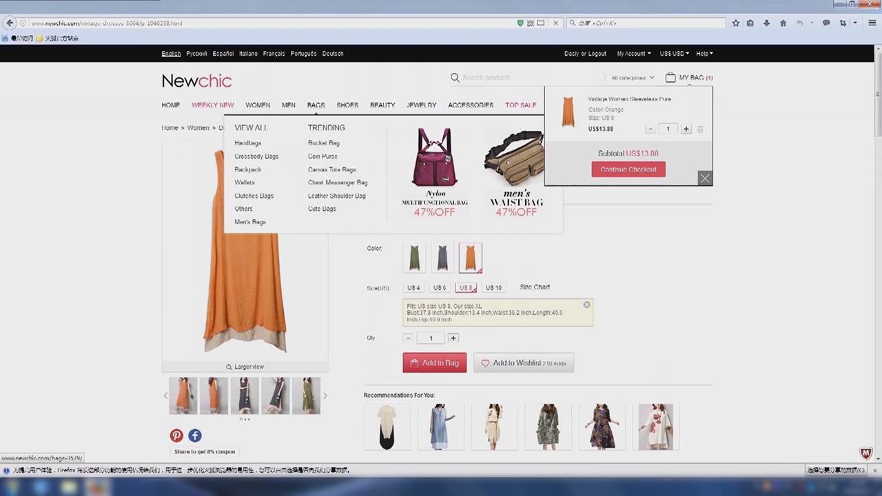The width and height of the screenshot is (882, 496).
Task: Choose the green dress color swatch
Action: pos(415,258)
